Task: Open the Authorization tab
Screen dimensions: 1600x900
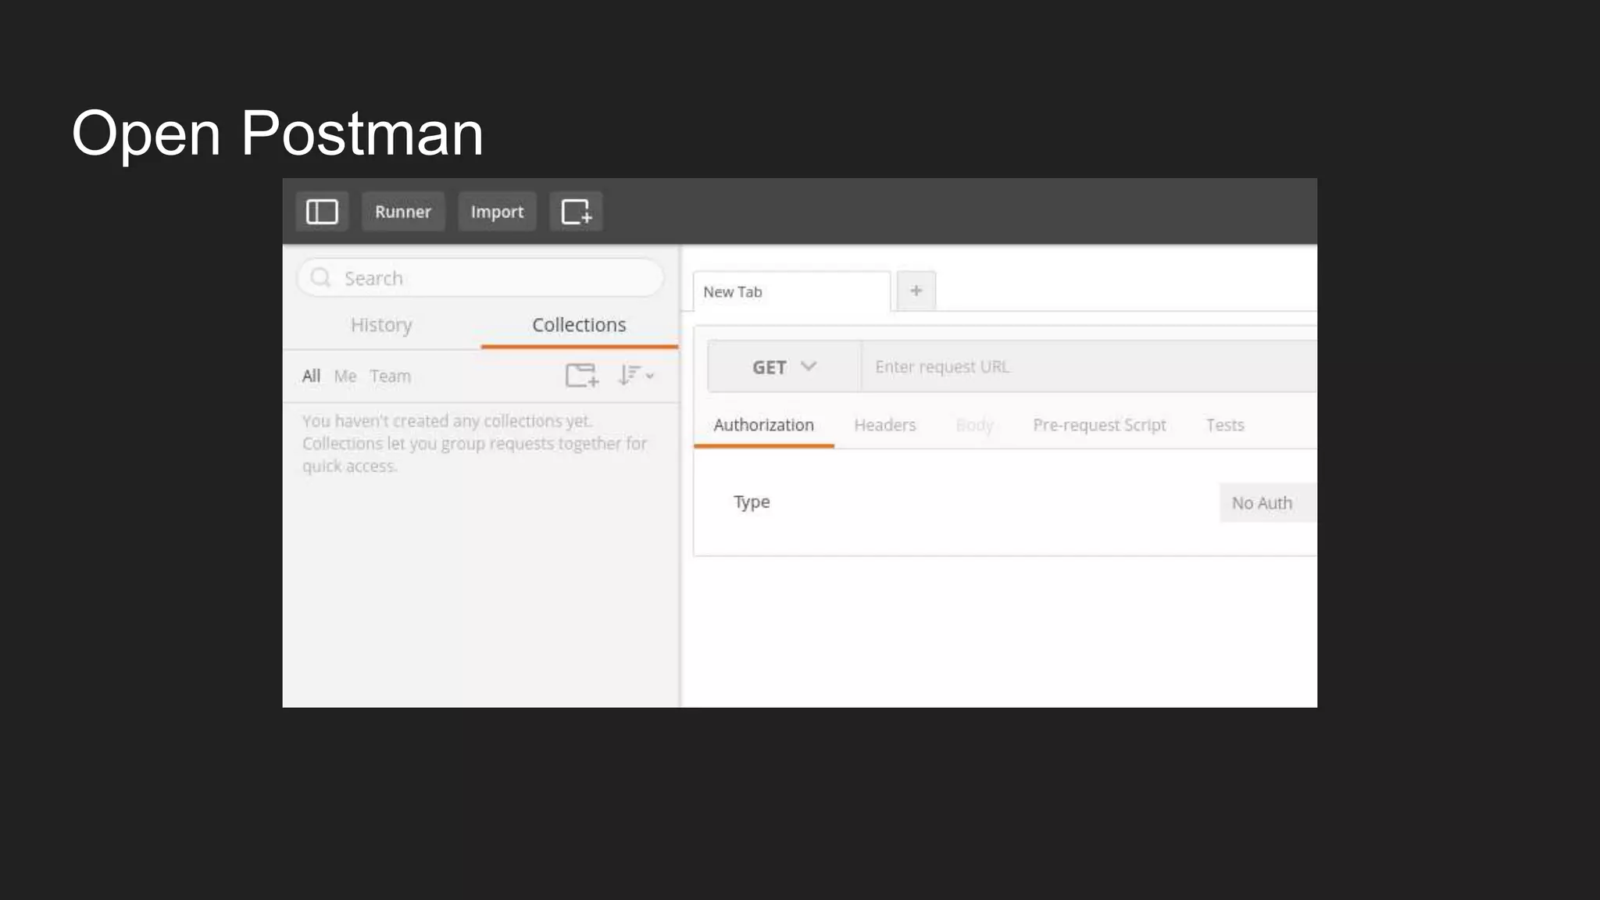Action: click(764, 425)
